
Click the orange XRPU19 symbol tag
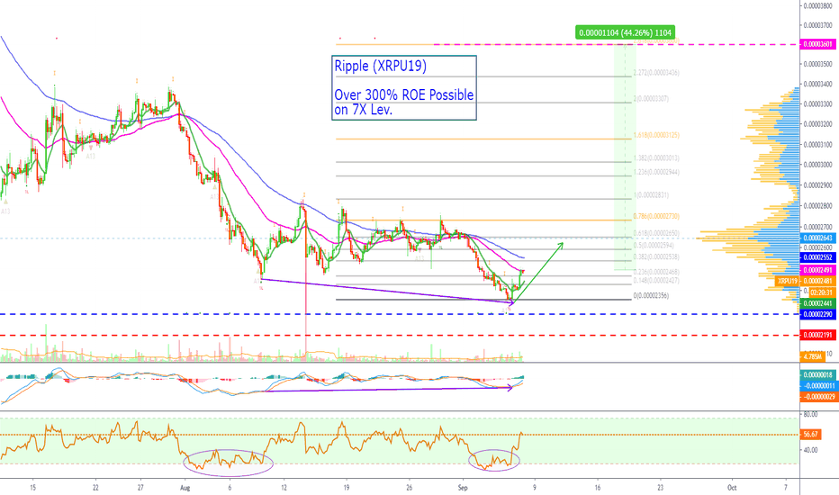click(787, 281)
